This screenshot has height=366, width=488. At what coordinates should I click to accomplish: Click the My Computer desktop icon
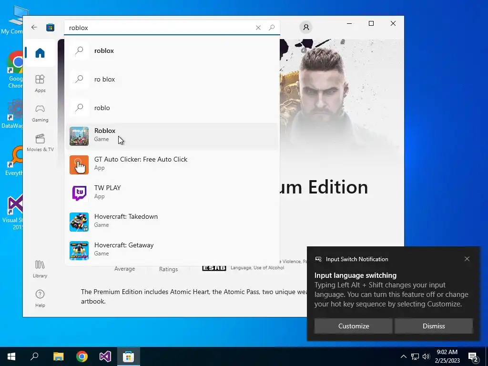point(14,20)
